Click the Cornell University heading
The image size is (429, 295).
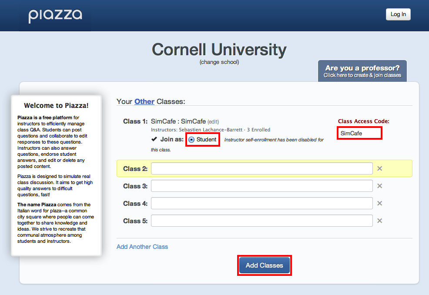(x=219, y=50)
